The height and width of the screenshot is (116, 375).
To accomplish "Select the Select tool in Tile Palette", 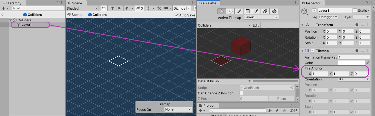I will click(222, 11).
